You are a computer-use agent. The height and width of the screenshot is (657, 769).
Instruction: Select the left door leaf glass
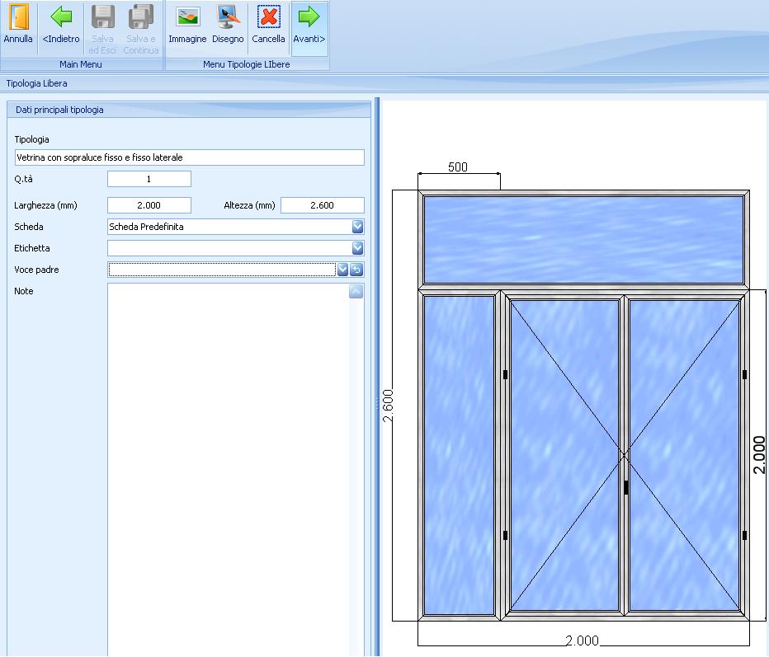point(564,456)
